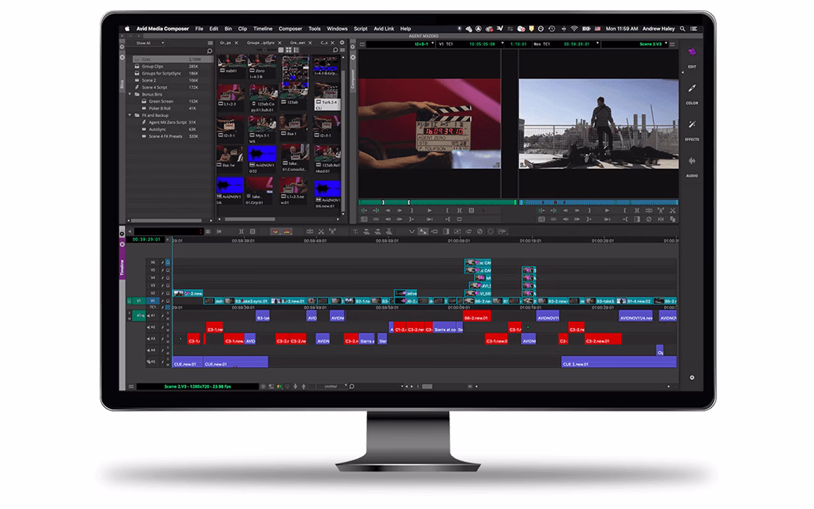Open the Avid Link menu
The image size is (814, 509).
[x=384, y=29]
